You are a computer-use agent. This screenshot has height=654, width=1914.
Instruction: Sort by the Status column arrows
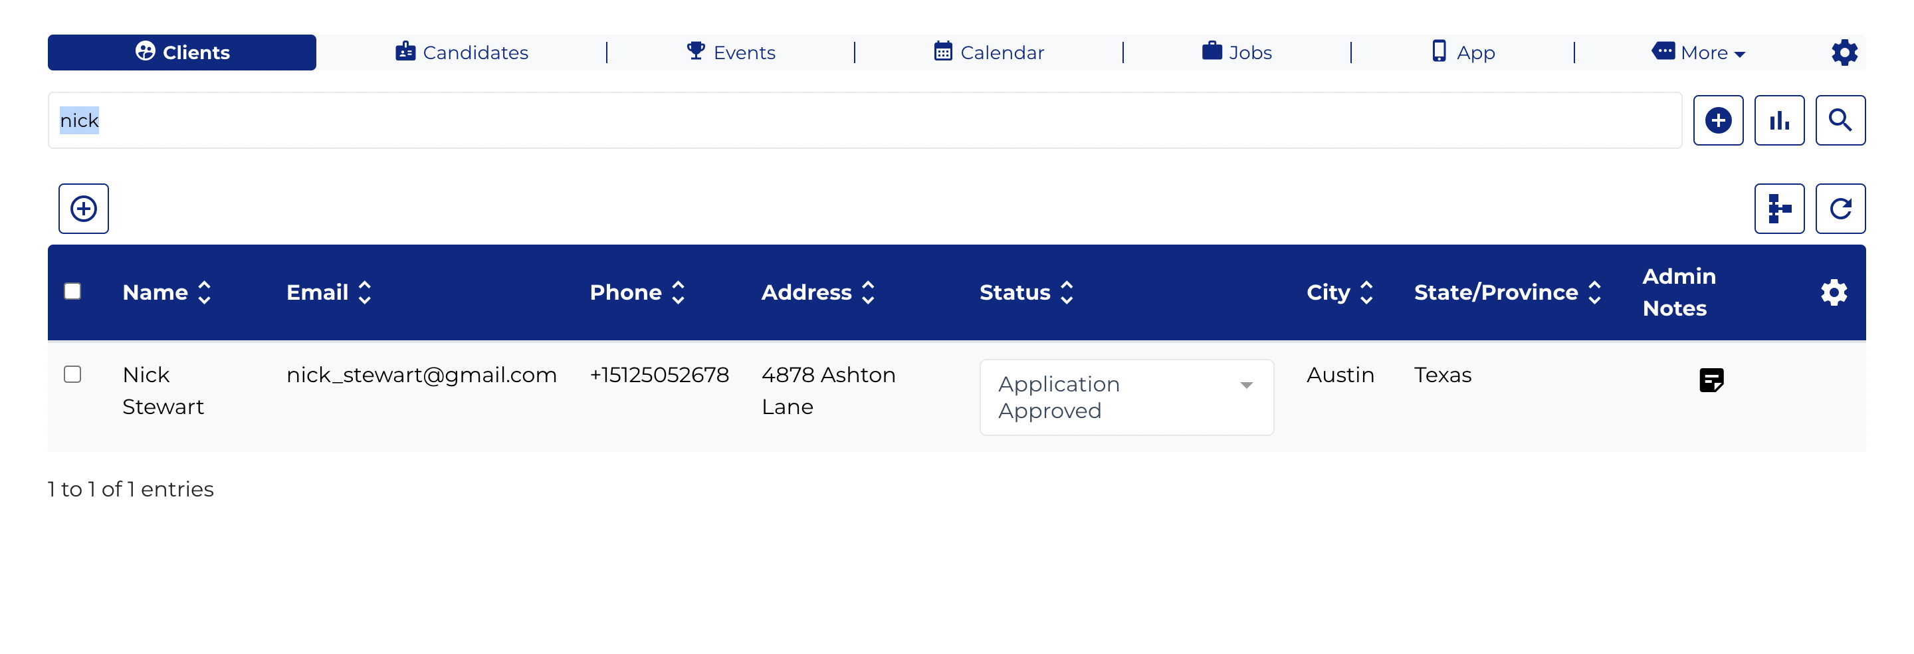pos(1027,293)
